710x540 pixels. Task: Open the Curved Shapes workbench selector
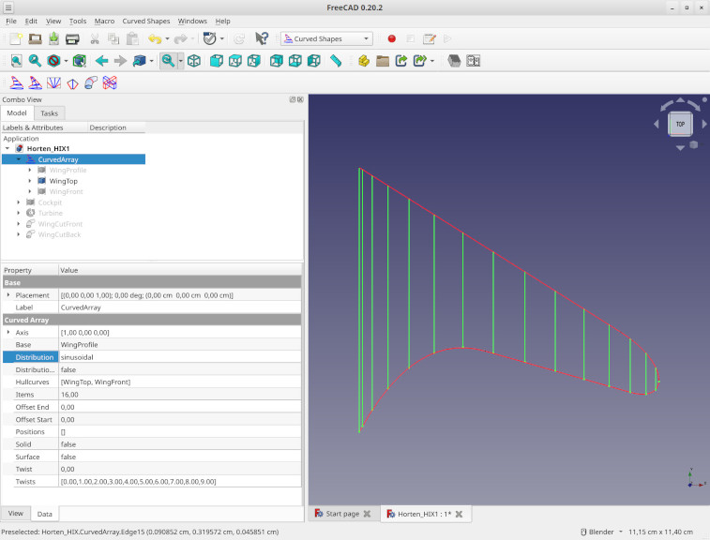pos(326,39)
